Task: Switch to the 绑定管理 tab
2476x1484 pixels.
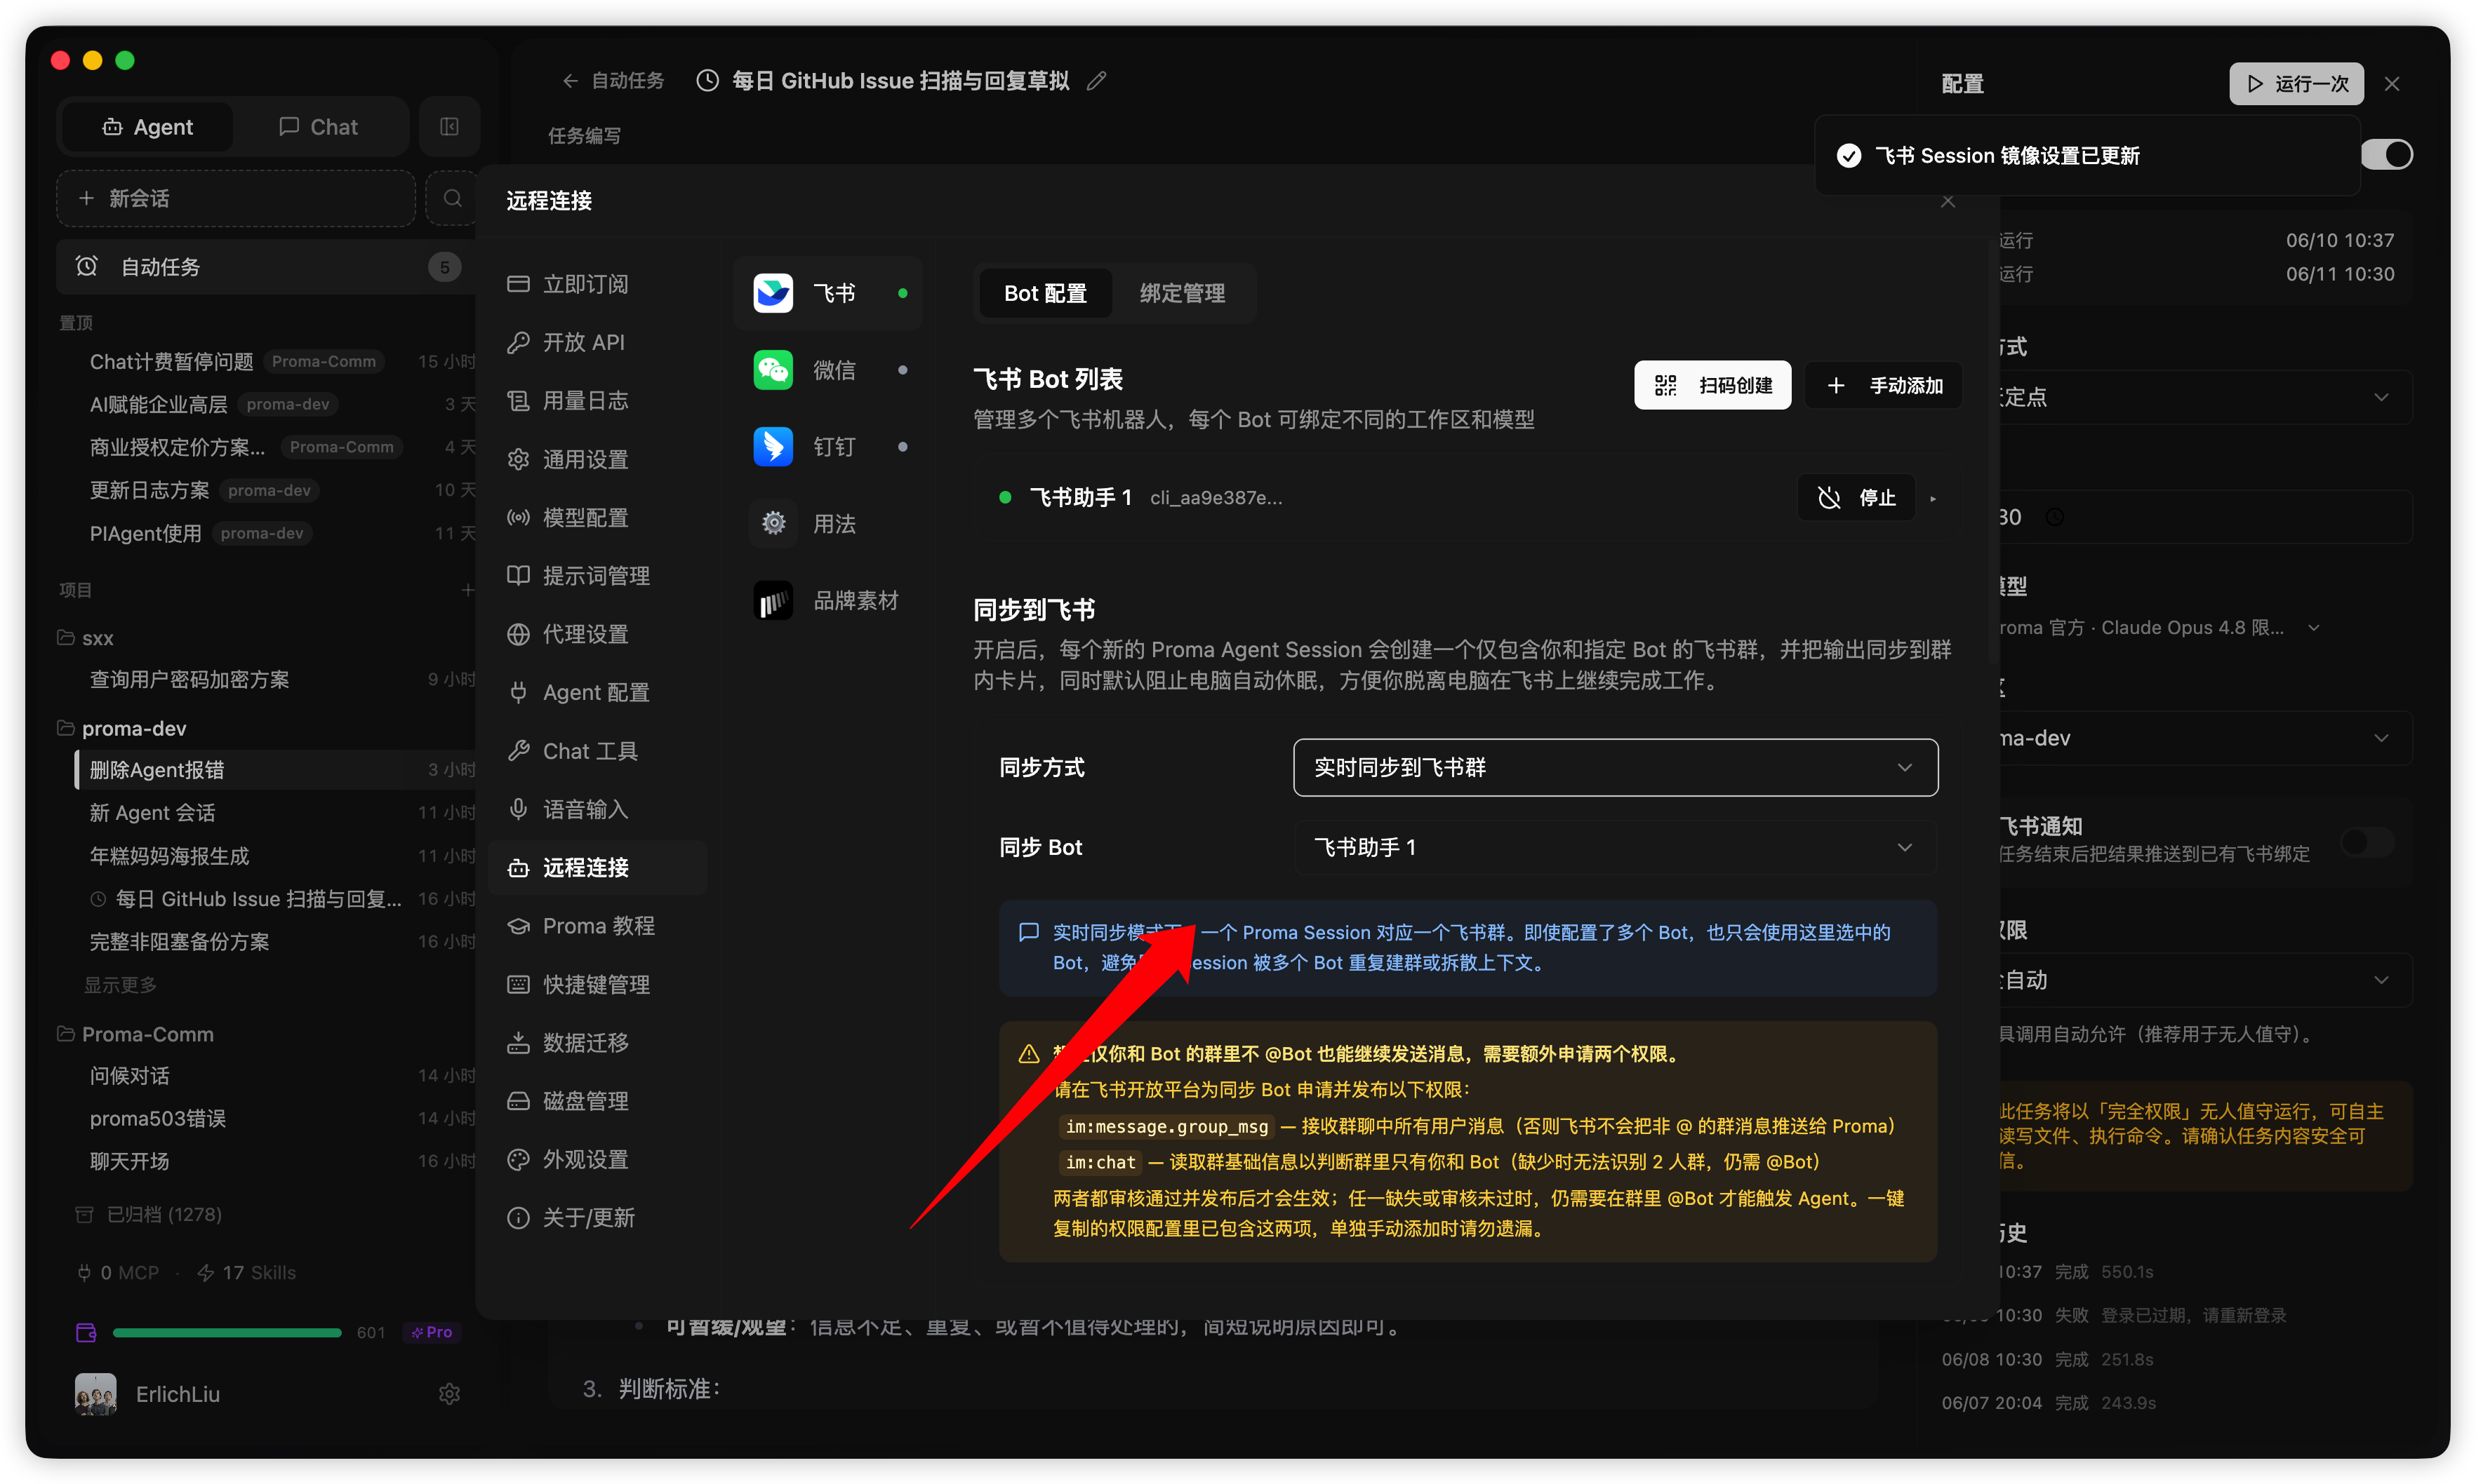Action: point(1181,293)
